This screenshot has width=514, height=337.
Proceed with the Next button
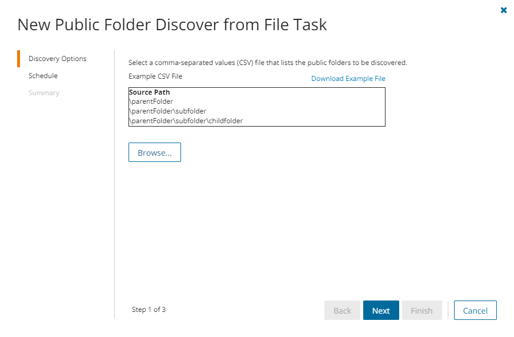[x=381, y=311]
